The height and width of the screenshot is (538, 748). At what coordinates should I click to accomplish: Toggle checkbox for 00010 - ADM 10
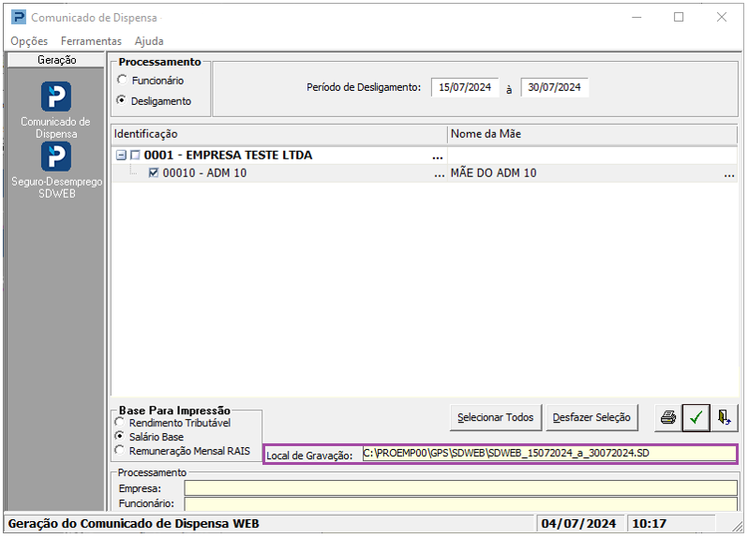[x=154, y=172]
